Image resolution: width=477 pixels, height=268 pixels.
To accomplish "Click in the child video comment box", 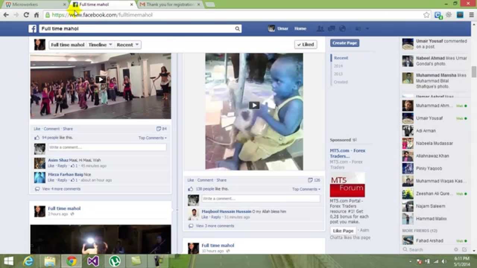I will [261, 199].
